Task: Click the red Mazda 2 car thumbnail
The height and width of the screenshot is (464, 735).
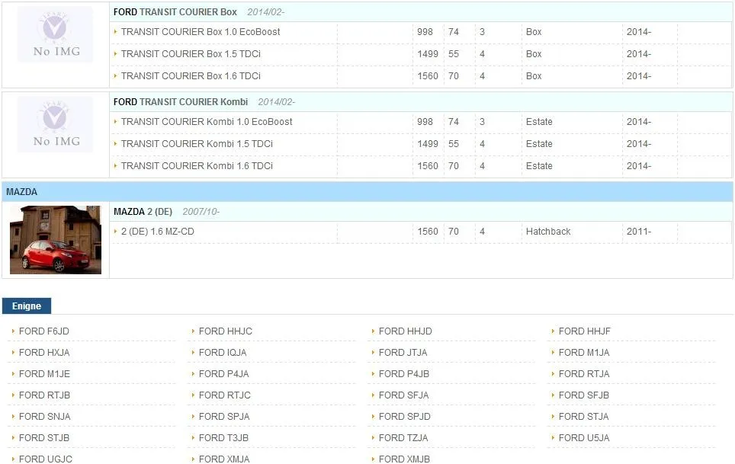Action: [56, 240]
